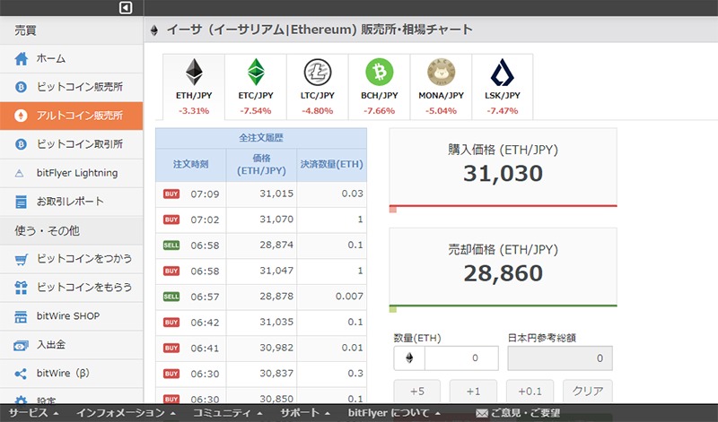Select the ETH/JPY tab
Screen dimensions: 718x422
(x=194, y=87)
